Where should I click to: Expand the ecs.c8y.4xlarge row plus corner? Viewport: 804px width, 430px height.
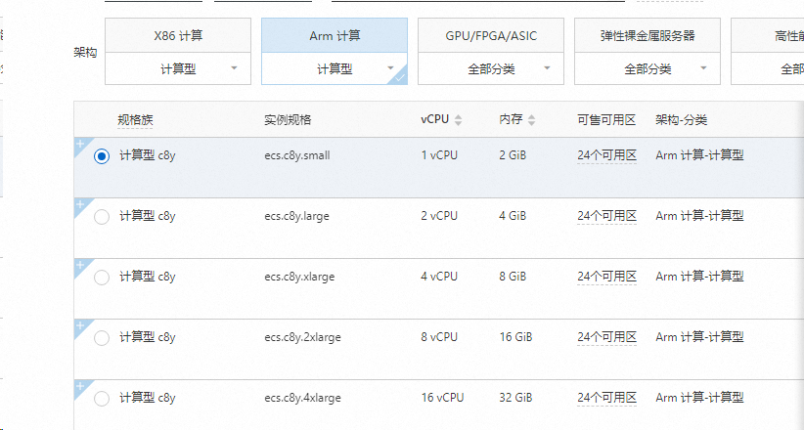[x=79, y=386]
